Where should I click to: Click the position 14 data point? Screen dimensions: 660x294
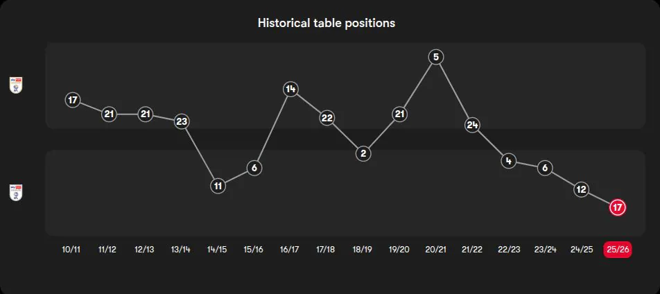pyautogui.click(x=290, y=89)
